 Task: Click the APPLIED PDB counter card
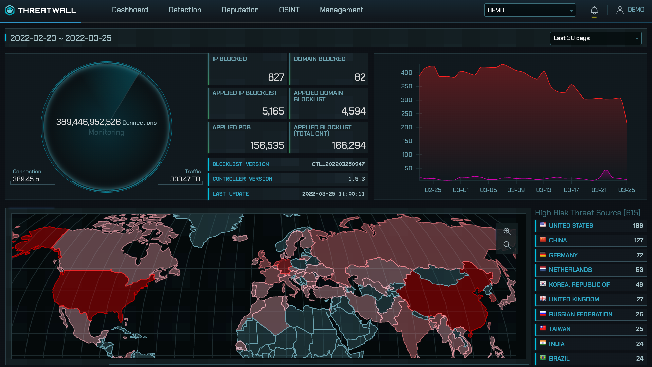(x=248, y=138)
